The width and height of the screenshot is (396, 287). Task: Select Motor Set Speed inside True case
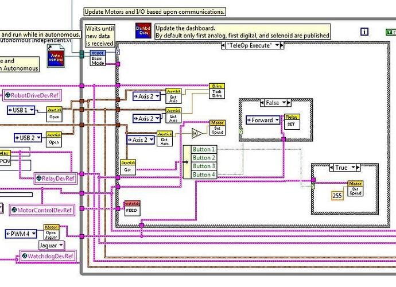tap(355, 188)
